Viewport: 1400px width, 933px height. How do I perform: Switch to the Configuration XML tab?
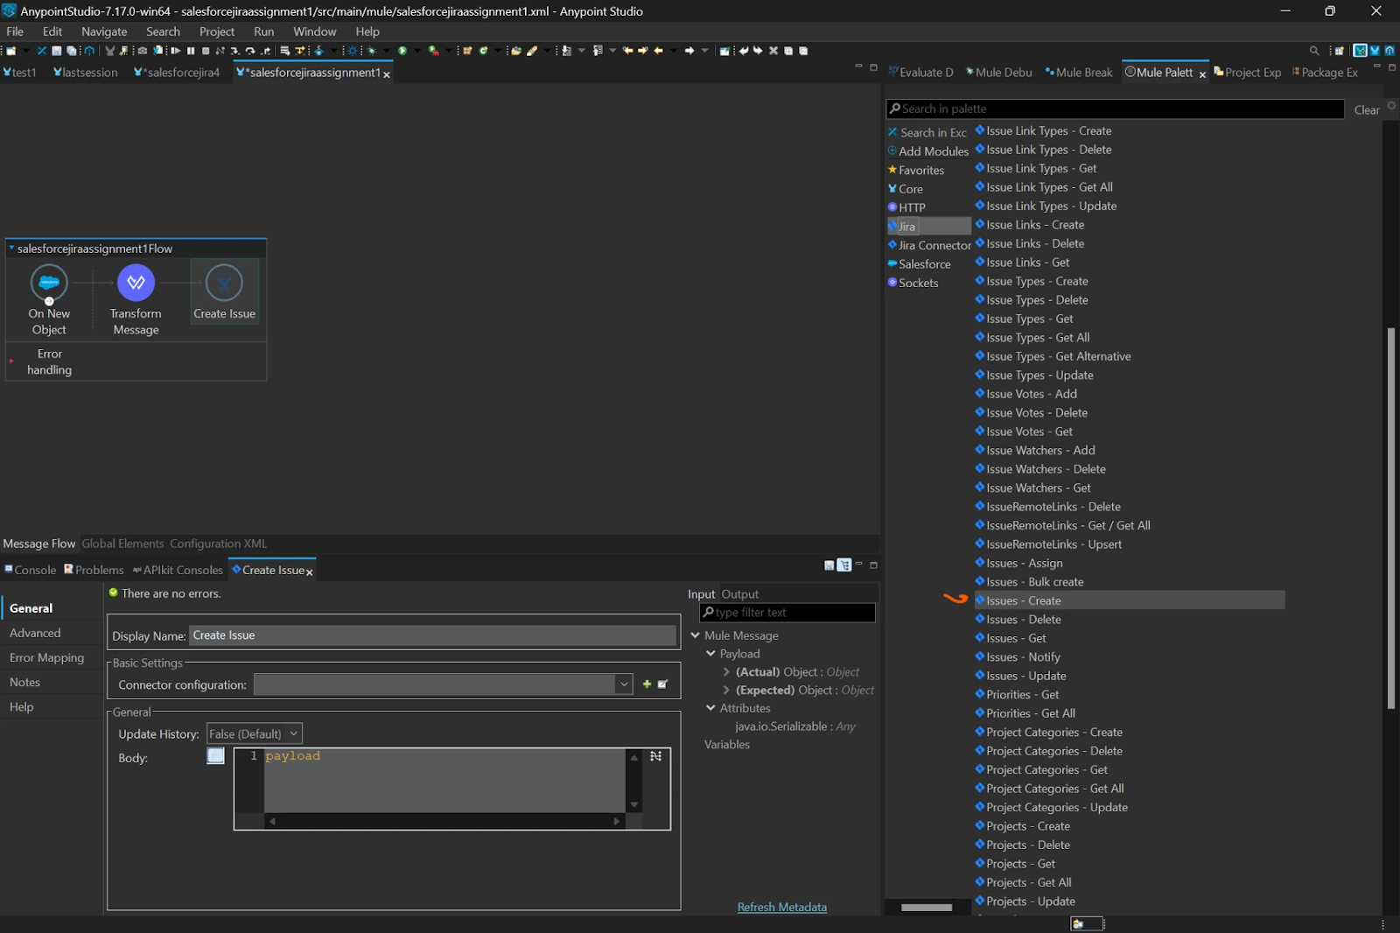[x=218, y=544]
